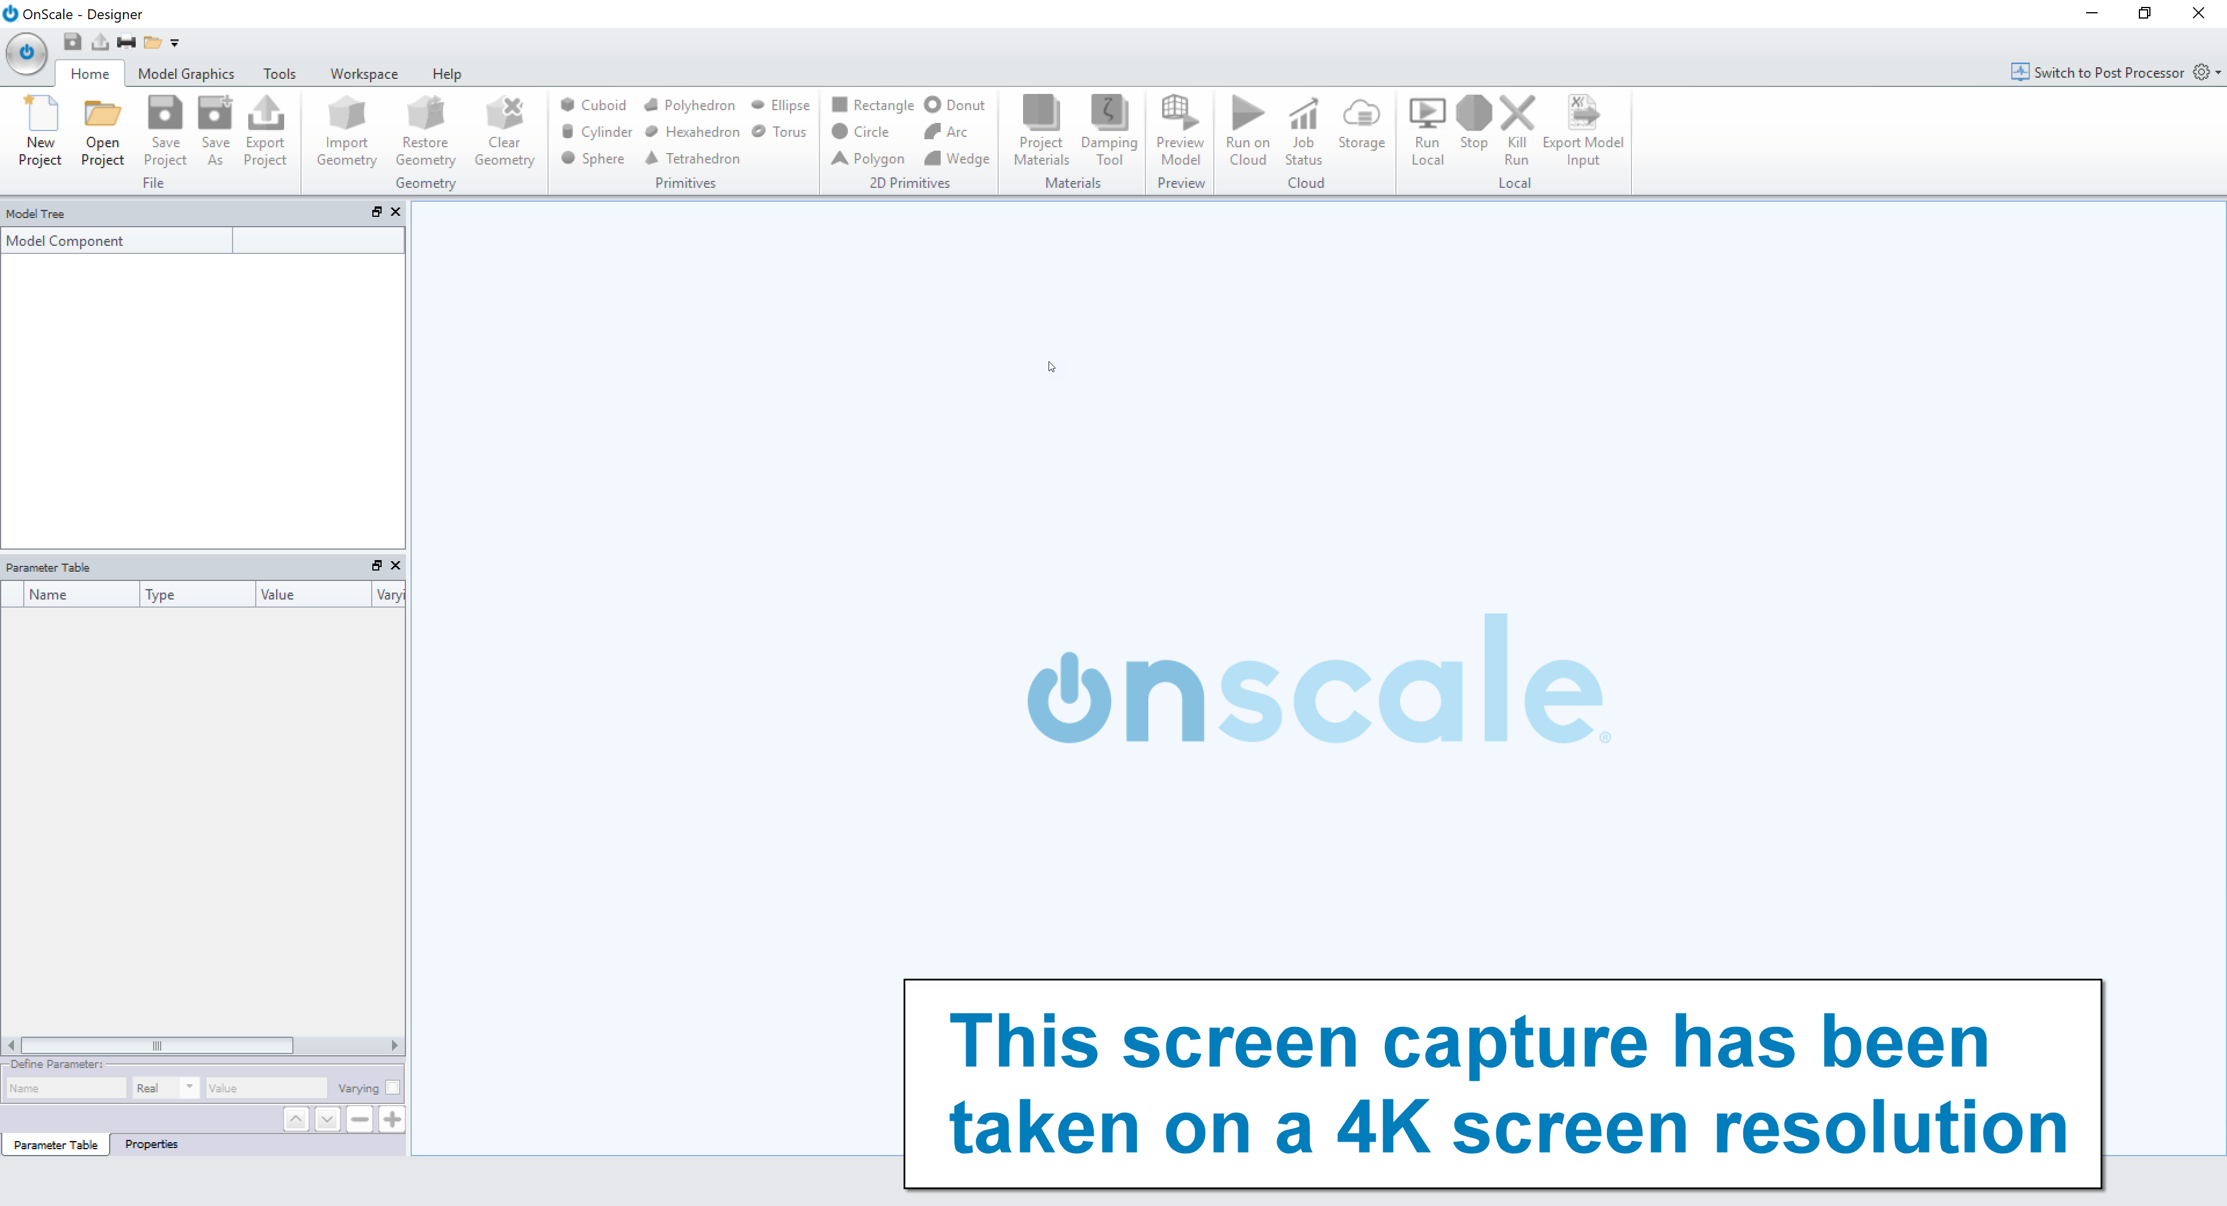This screenshot has width=2227, height=1206.
Task: Click quick access save icon
Action: click(72, 42)
